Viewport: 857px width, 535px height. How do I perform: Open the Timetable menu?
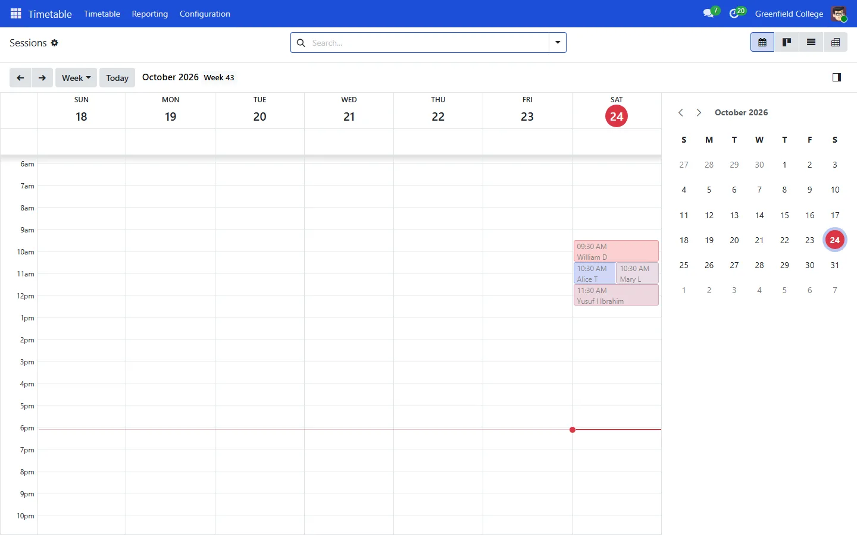coord(102,14)
